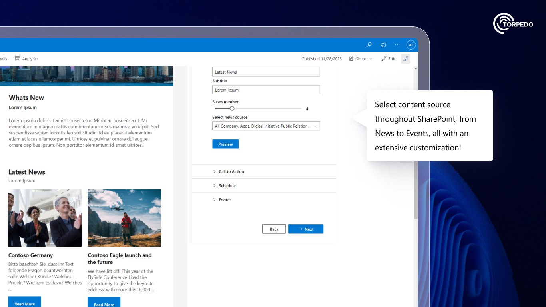
Task: Click the city skyline banner image
Action: click(86, 76)
